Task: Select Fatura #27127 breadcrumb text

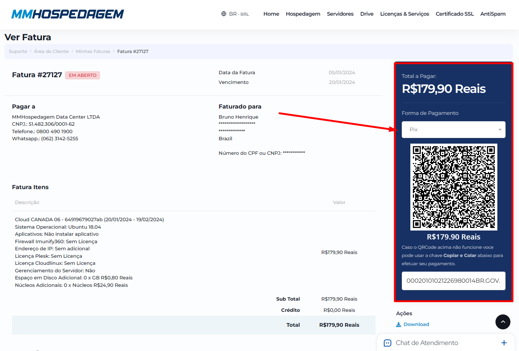Action: tap(133, 51)
